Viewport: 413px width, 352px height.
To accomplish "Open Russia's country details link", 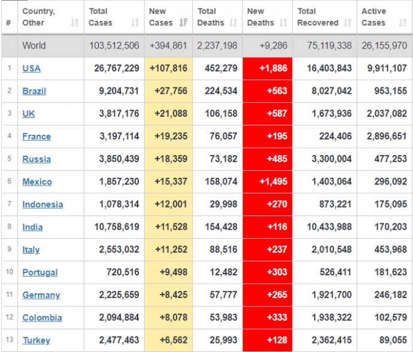I will [x=37, y=159].
